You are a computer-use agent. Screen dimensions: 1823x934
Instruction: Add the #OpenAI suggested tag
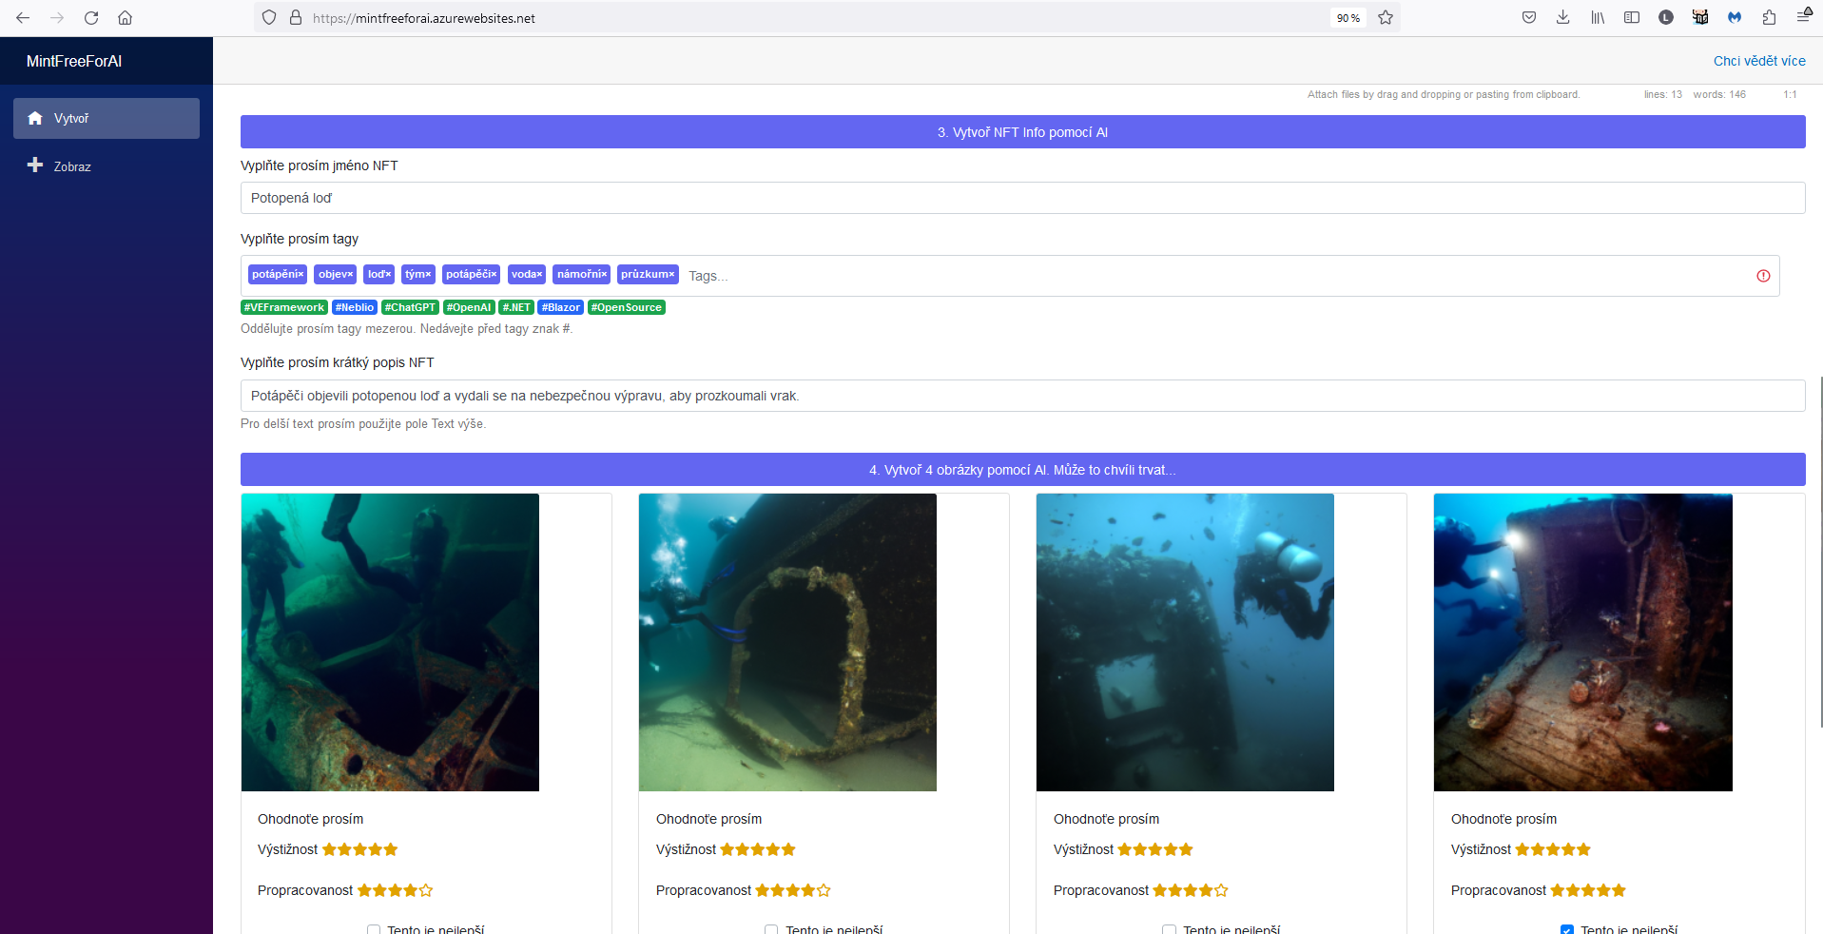pyautogui.click(x=469, y=307)
